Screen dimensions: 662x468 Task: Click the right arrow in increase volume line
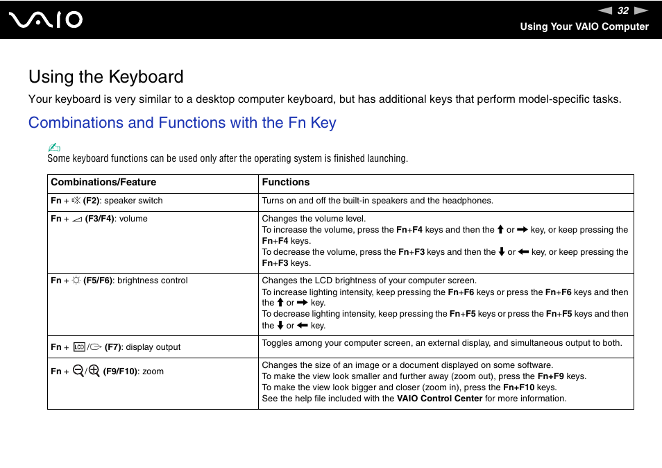point(523,230)
